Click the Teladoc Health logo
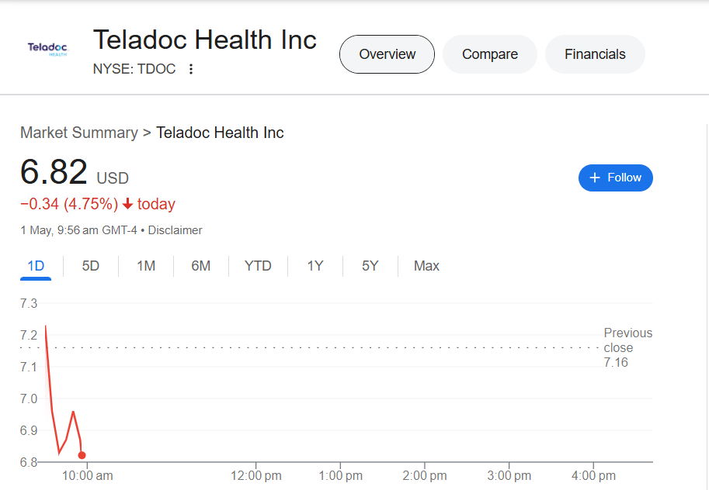 point(47,49)
